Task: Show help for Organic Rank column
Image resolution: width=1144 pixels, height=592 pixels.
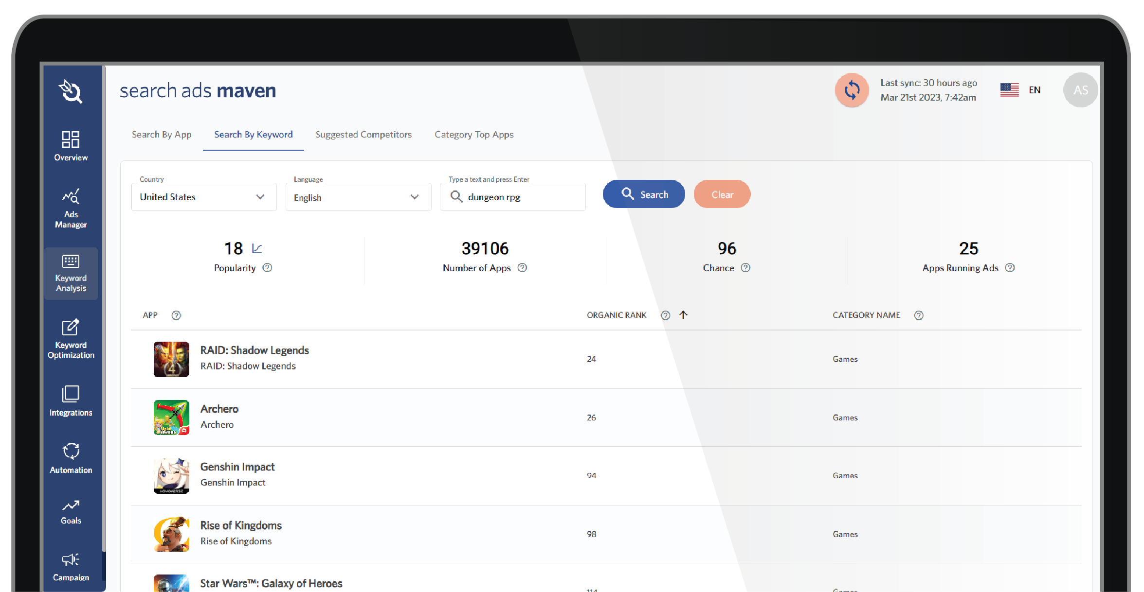Action: (x=665, y=315)
